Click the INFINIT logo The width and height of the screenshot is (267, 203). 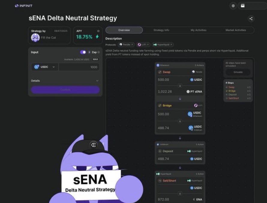click(23, 6)
